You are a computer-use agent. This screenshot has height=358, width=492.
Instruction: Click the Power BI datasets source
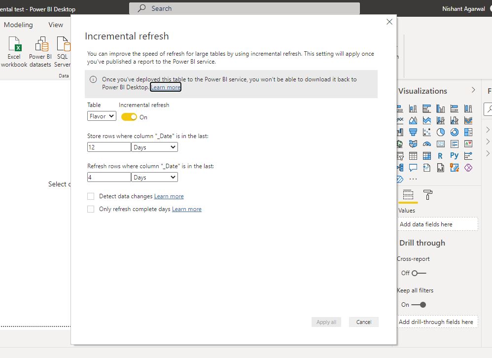pos(40,52)
